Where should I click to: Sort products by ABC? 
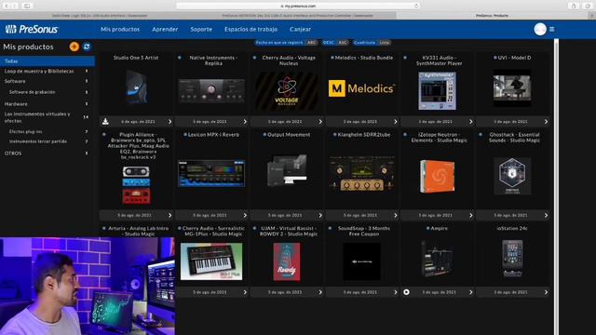312,43
